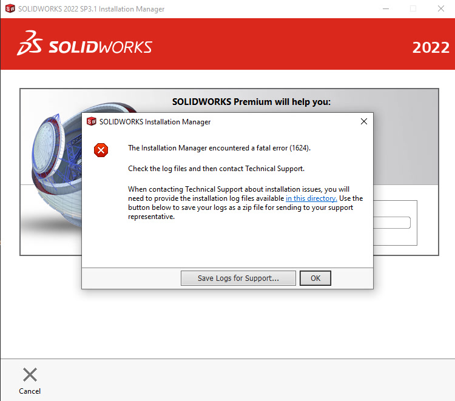Image resolution: width=455 pixels, height=401 pixels.
Task: Open the 'in this directory' log link
Action: (311, 198)
